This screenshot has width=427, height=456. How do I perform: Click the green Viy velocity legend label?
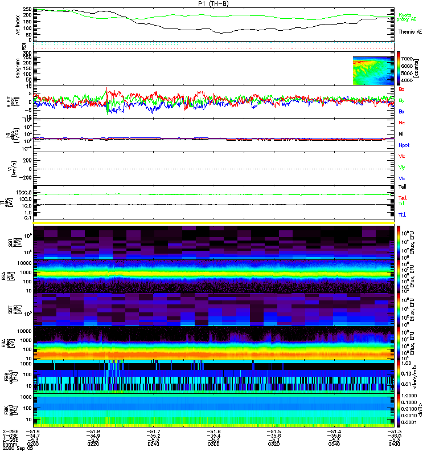click(x=402, y=168)
